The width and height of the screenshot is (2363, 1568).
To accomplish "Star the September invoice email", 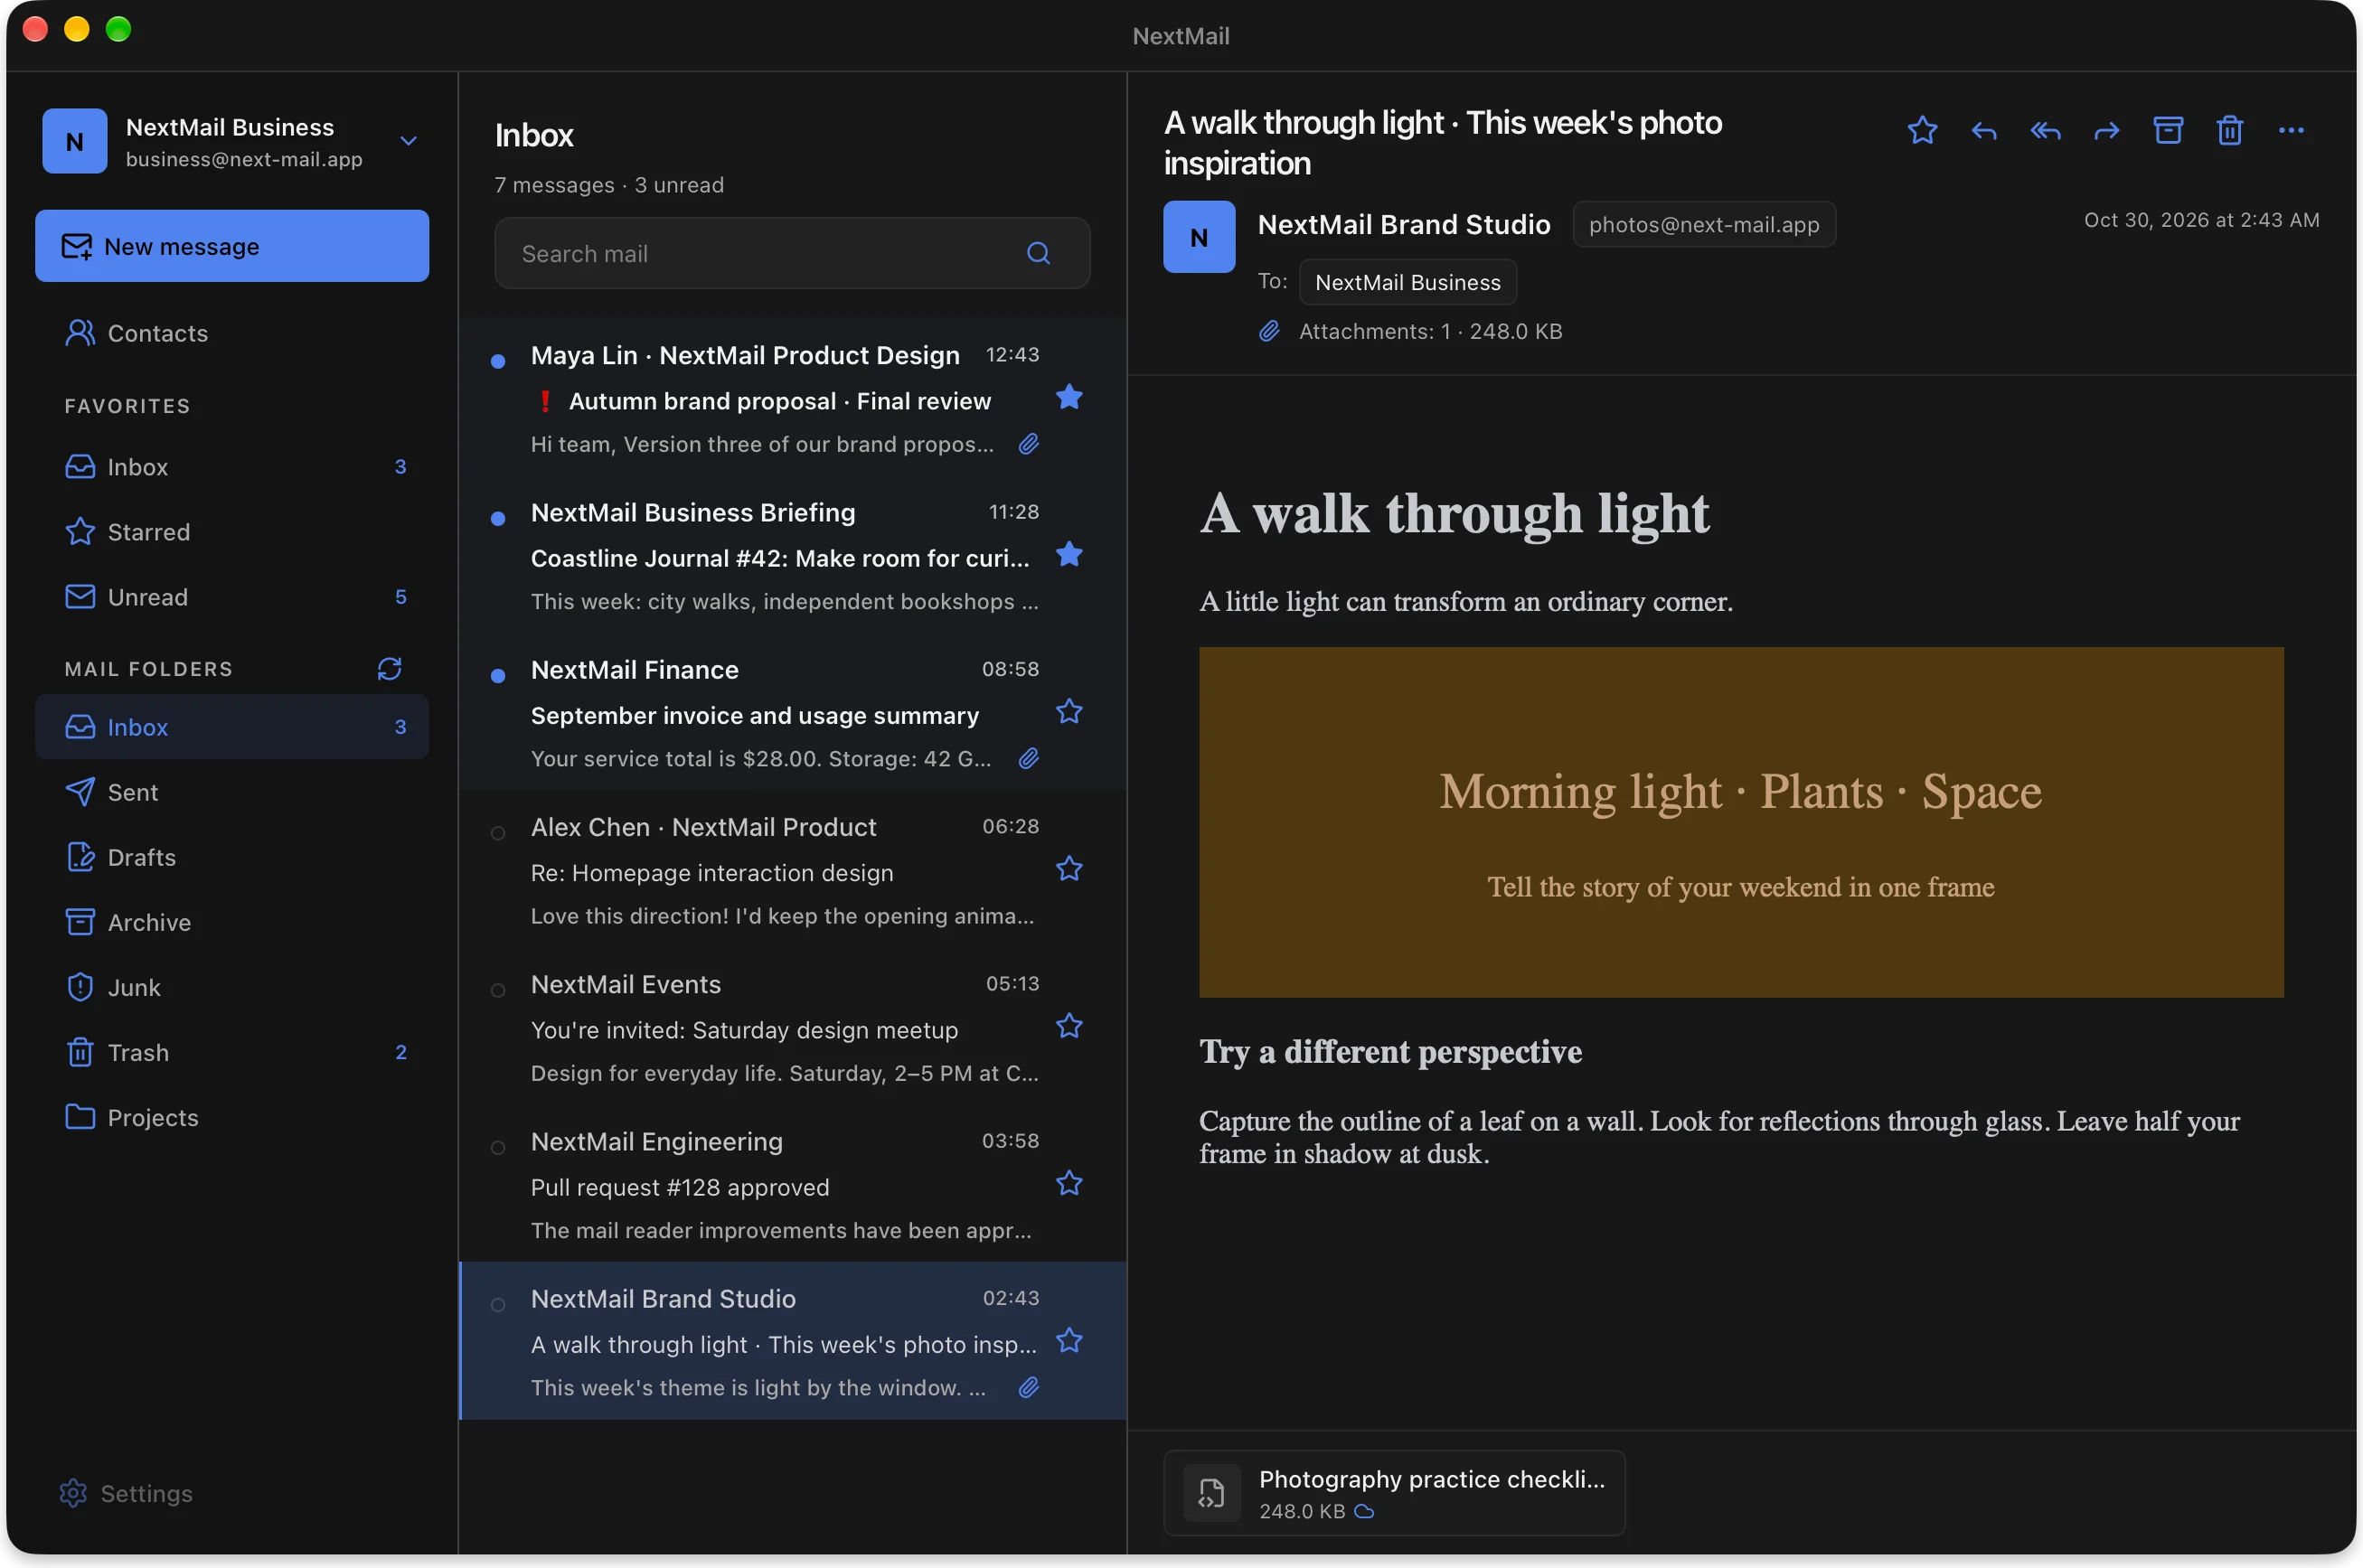I will click(x=1069, y=711).
